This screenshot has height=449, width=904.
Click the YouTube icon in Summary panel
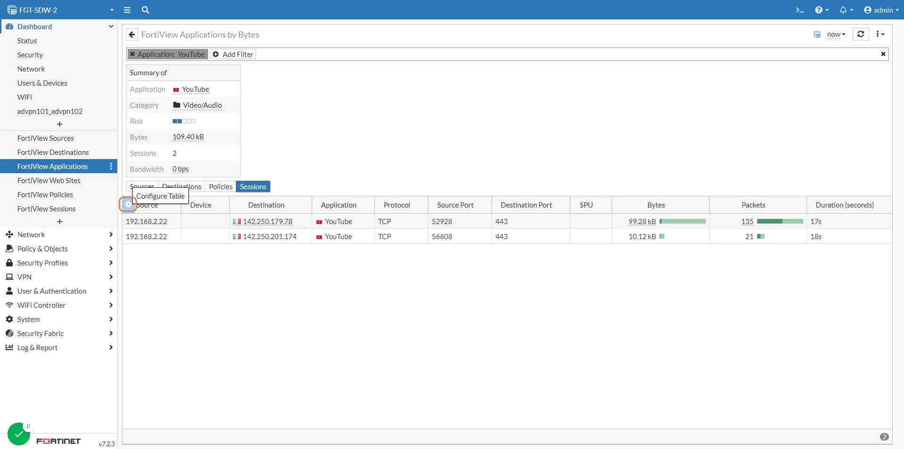pos(176,90)
